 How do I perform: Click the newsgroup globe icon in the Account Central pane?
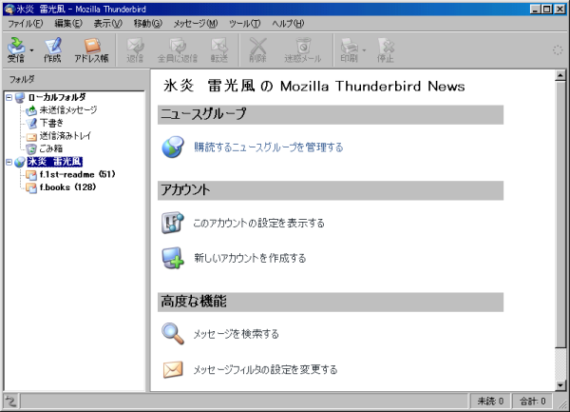tap(173, 147)
